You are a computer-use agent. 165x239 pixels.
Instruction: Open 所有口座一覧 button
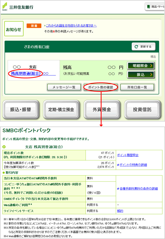137,87
